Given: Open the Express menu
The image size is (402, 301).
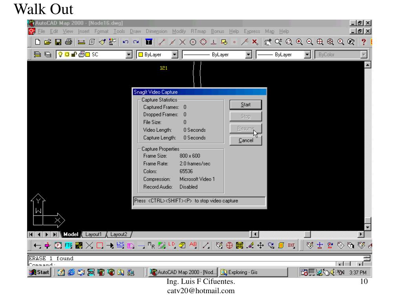Looking at the screenshot, I should click(252, 31).
